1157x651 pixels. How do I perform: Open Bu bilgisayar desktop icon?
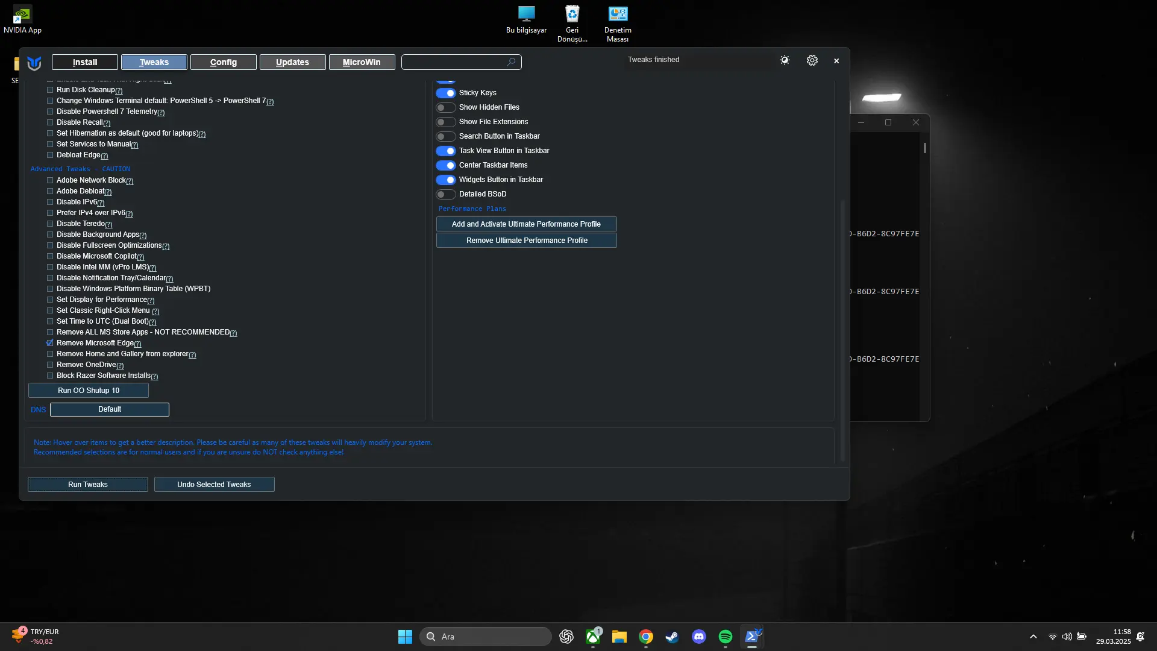tap(526, 20)
